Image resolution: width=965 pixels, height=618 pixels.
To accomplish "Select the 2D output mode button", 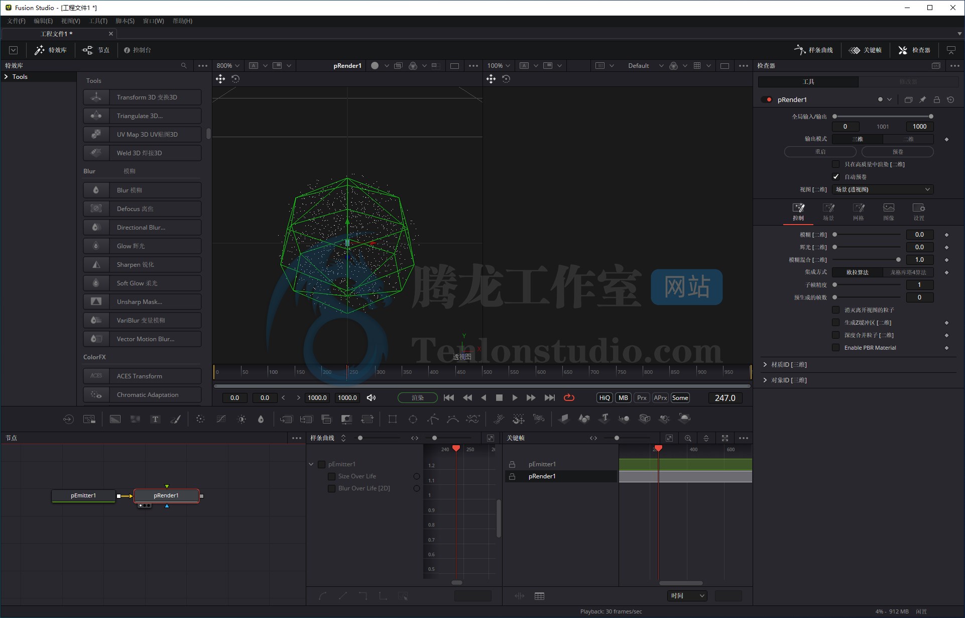I will click(908, 139).
